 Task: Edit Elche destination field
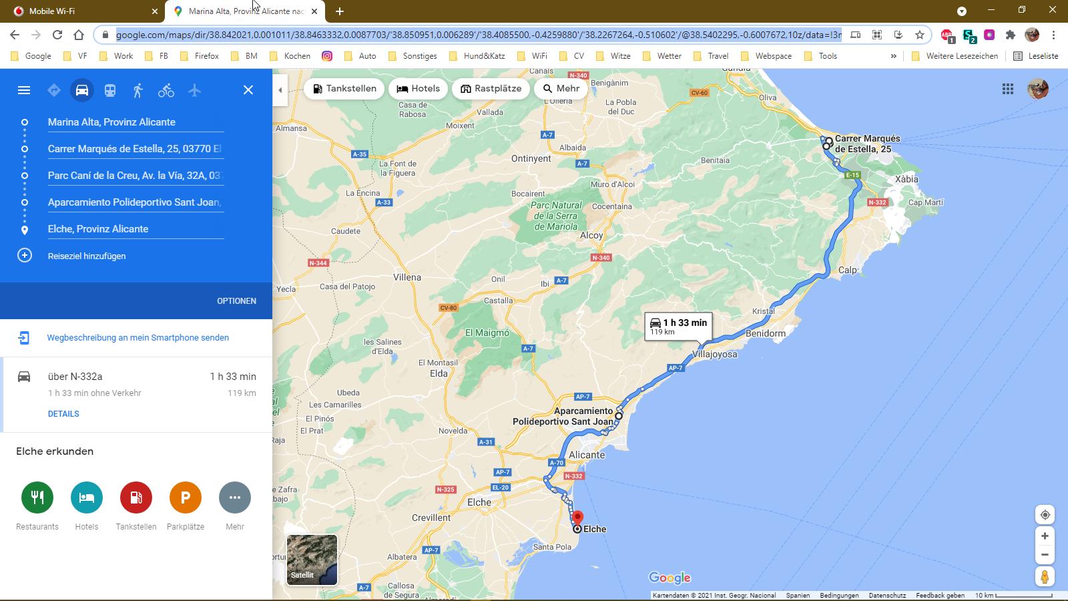(136, 229)
